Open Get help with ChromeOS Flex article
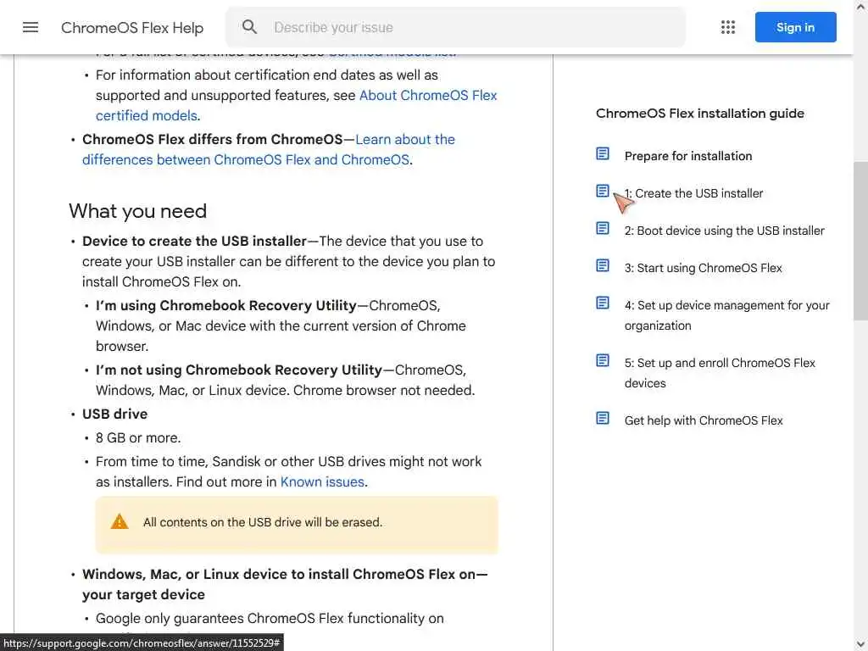Screen dimensions: 868x651 tap(704, 420)
